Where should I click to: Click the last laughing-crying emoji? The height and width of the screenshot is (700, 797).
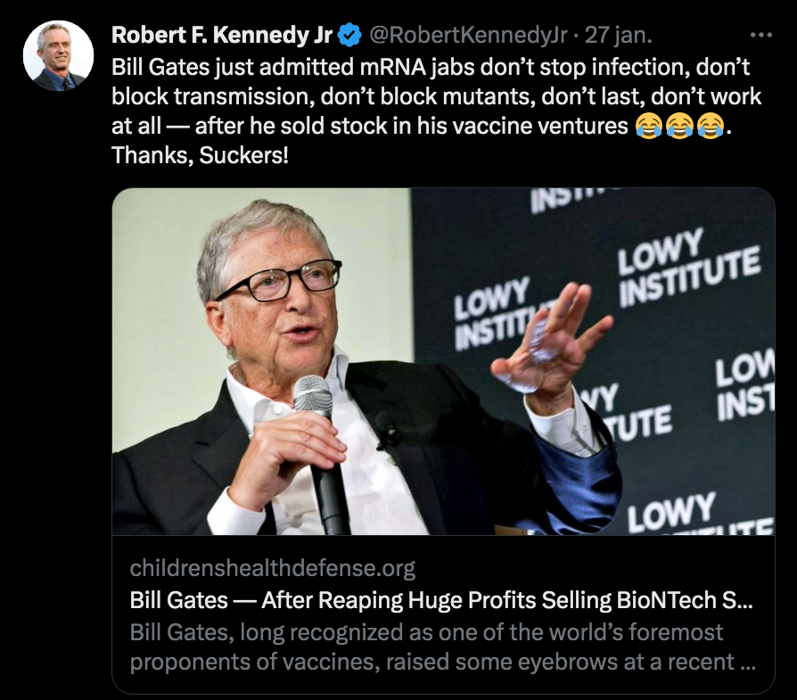[x=711, y=126]
